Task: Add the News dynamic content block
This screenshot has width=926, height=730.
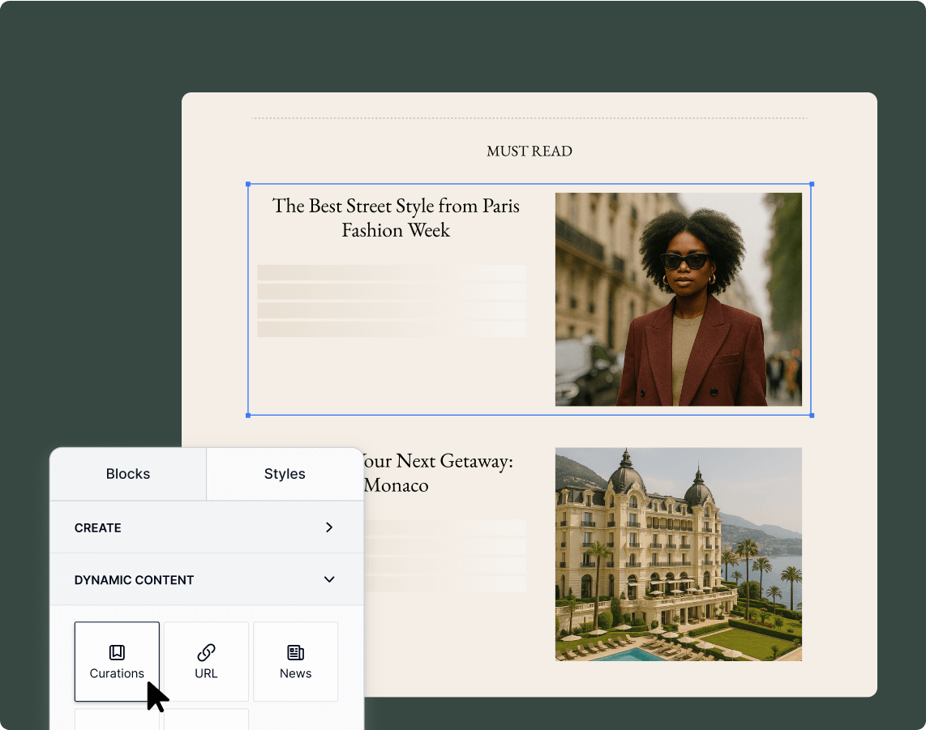Action: tap(295, 661)
